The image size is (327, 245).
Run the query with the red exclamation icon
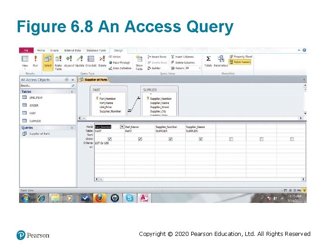tap(35, 61)
